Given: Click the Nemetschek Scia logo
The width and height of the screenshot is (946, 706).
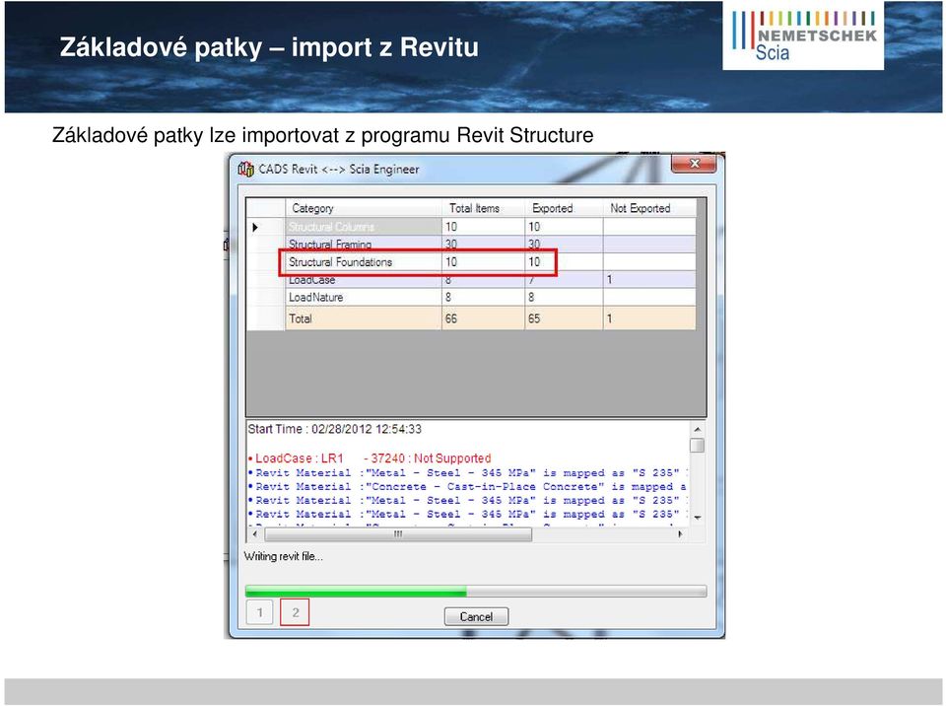Looking at the screenshot, I should pos(804,36).
